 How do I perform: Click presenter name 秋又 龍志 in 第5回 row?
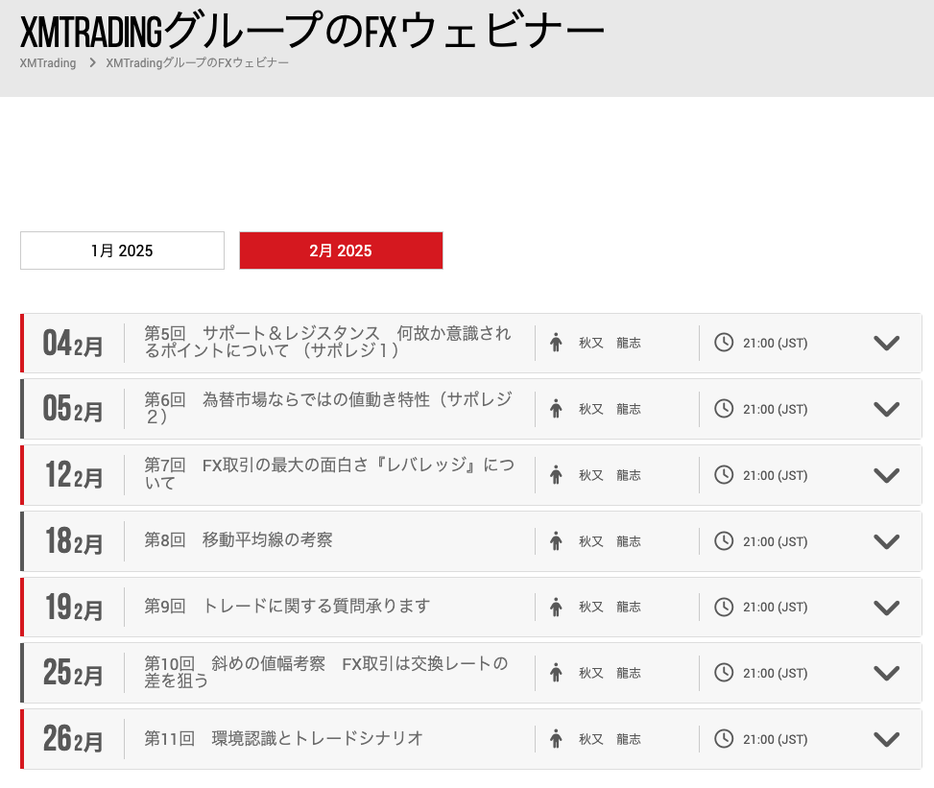pyautogui.click(x=610, y=343)
